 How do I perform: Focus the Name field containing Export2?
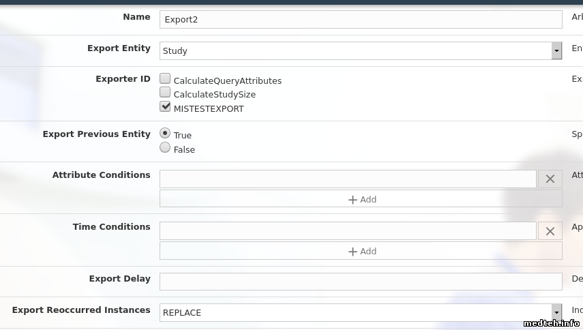361,20
